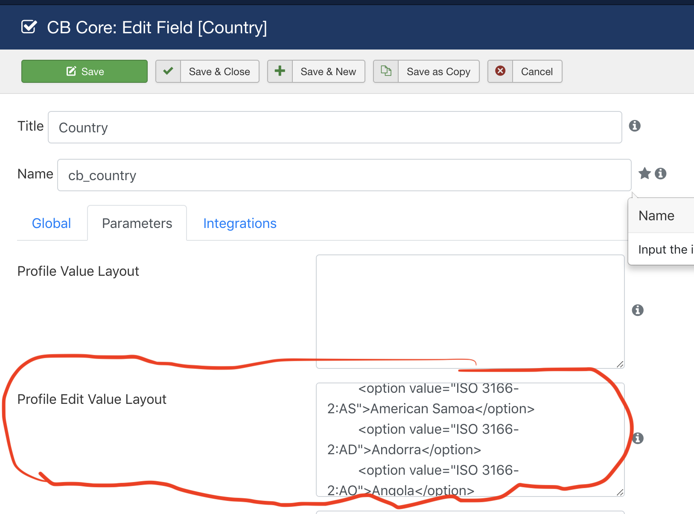694x514 pixels.
Task: Click the Profile Value Layout label
Action: point(78,271)
